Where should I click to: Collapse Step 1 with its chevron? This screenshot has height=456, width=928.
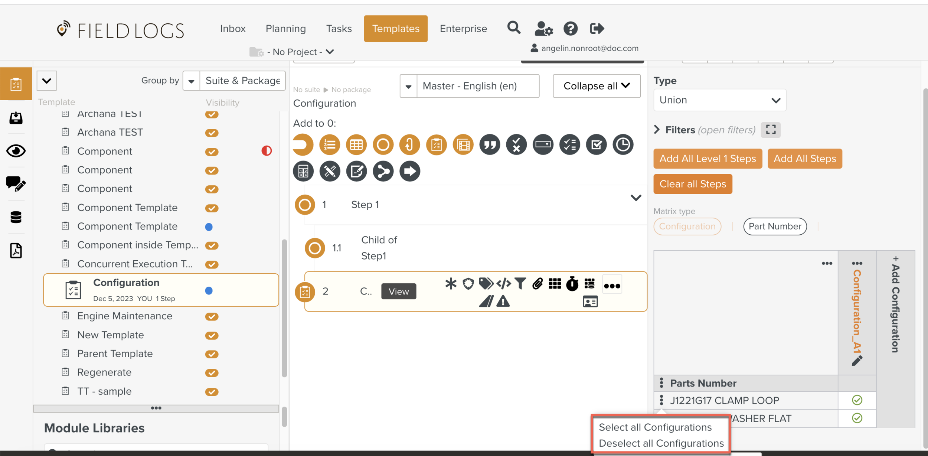[636, 198]
